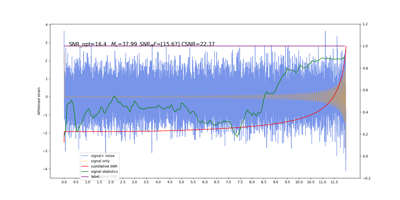Click the x-axis tick label '5.5'
Viewport: 400px width, 200px height.
tap(193, 182)
